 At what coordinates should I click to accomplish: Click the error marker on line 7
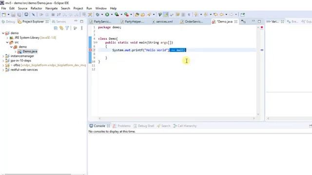(x=90, y=50)
